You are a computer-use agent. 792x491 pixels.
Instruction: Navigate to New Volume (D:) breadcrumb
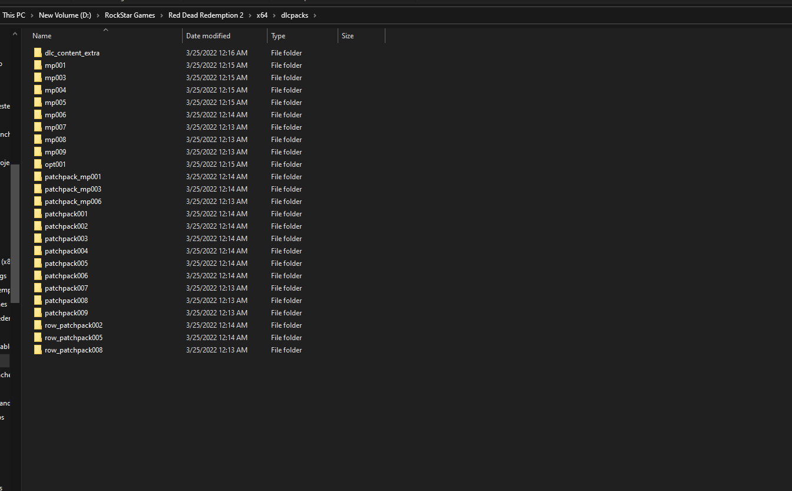click(x=65, y=15)
